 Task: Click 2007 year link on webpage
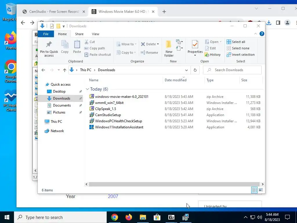[x=113, y=196]
